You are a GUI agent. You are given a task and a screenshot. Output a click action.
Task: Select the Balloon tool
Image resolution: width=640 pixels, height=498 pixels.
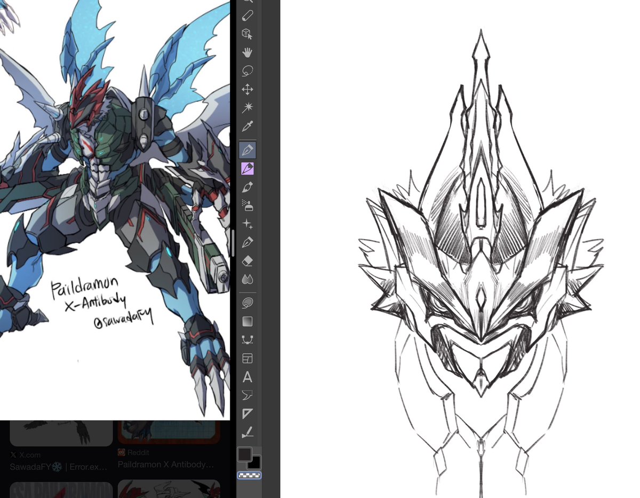point(247,395)
